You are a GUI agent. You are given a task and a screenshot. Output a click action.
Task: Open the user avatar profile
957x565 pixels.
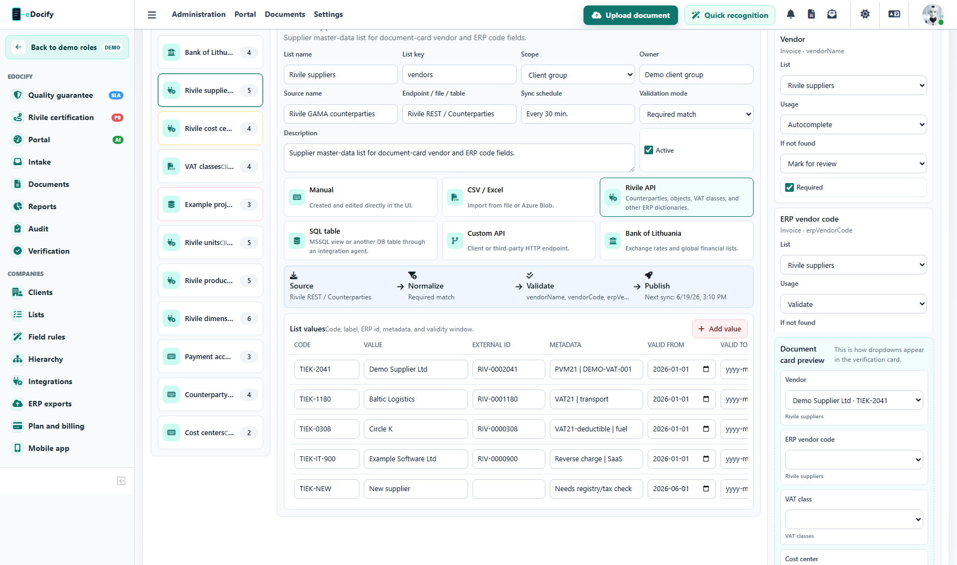[x=933, y=15]
